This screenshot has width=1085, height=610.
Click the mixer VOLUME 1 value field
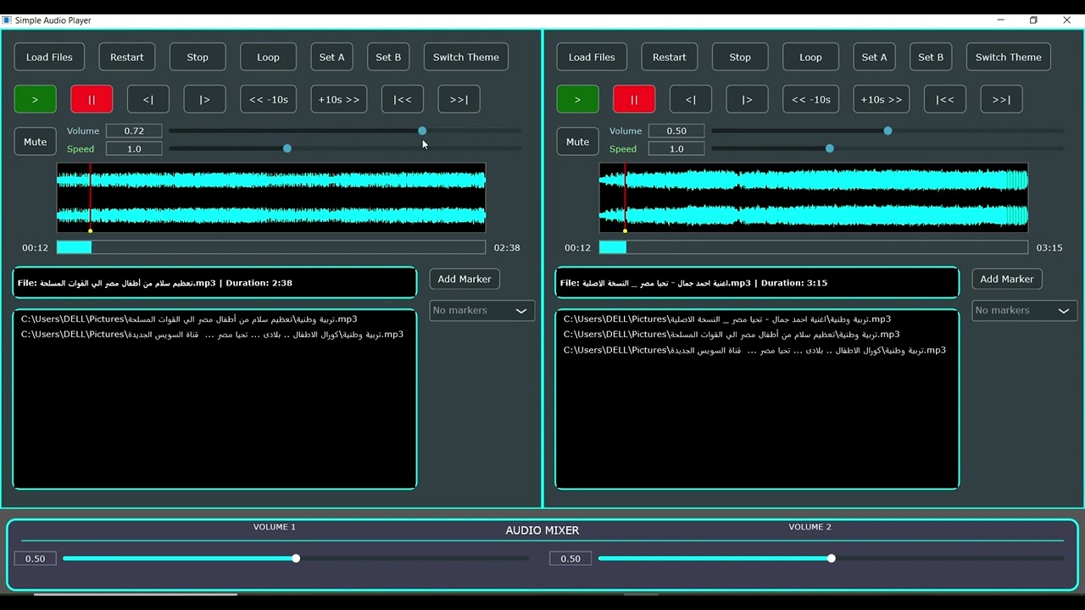click(x=36, y=558)
